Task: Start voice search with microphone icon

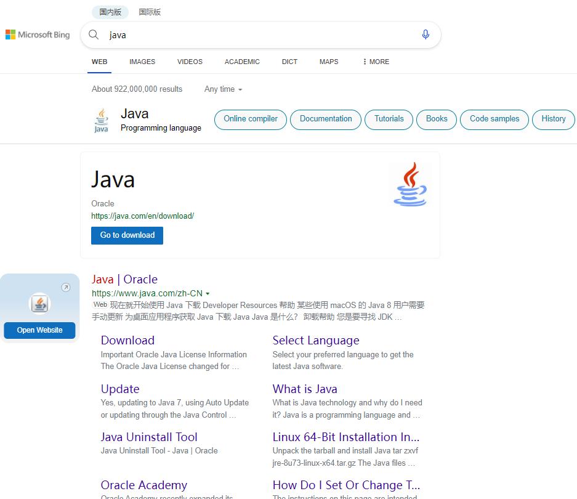Action: click(x=426, y=34)
